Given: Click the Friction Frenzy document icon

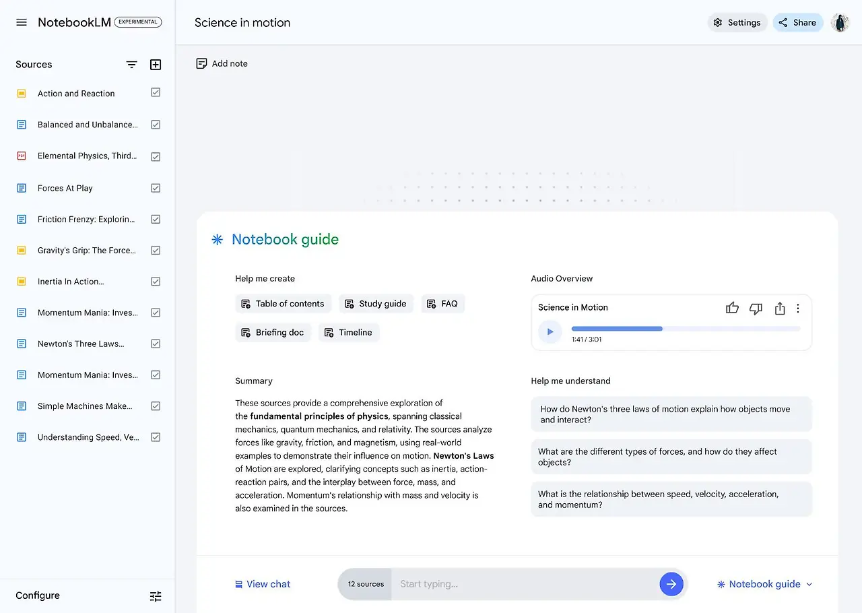Looking at the screenshot, I should (x=22, y=219).
